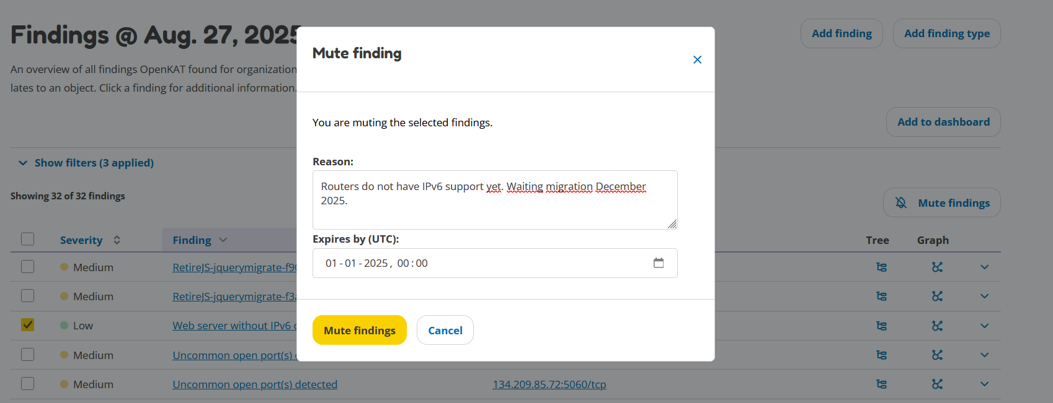Open graph view for the Low severity finding
1053x403 pixels.
[x=937, y=326]
